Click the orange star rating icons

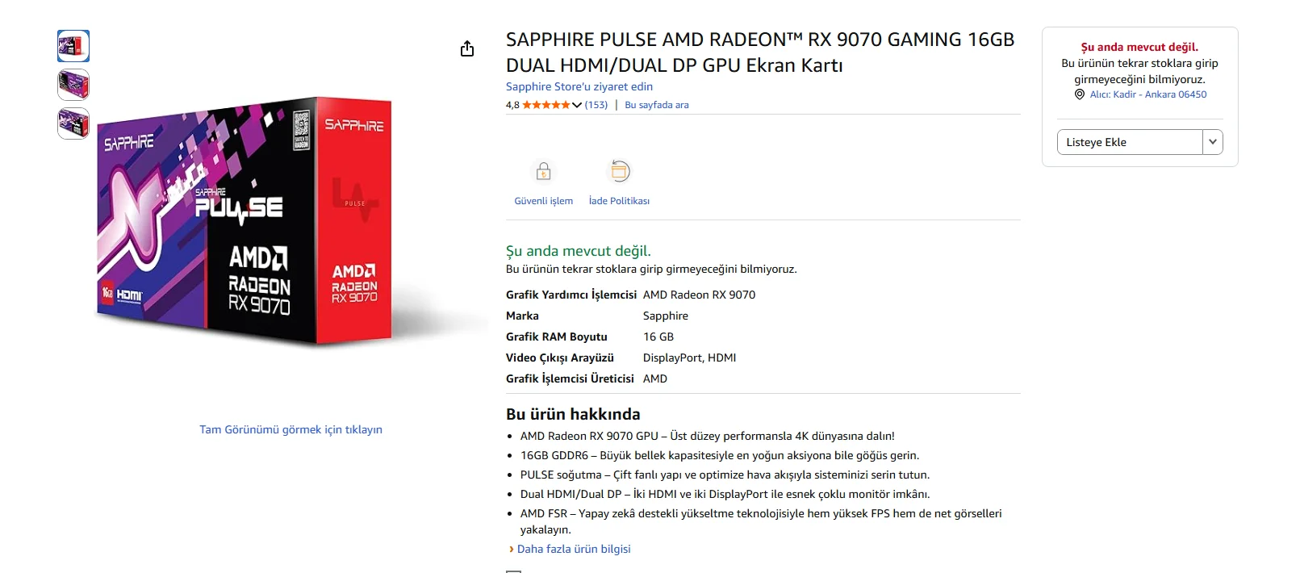(x=546, y=105)
